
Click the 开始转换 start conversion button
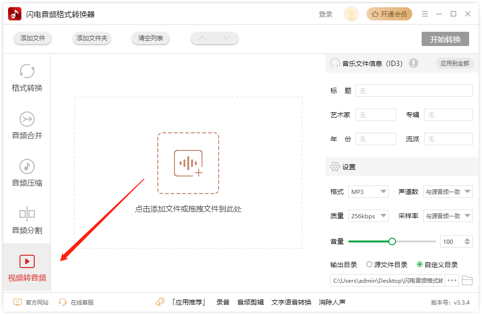pos(445,39)
